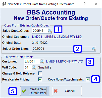This screenshot has width=102, height=98.
Task: Click the Cancel button
Action: point(67,91)
